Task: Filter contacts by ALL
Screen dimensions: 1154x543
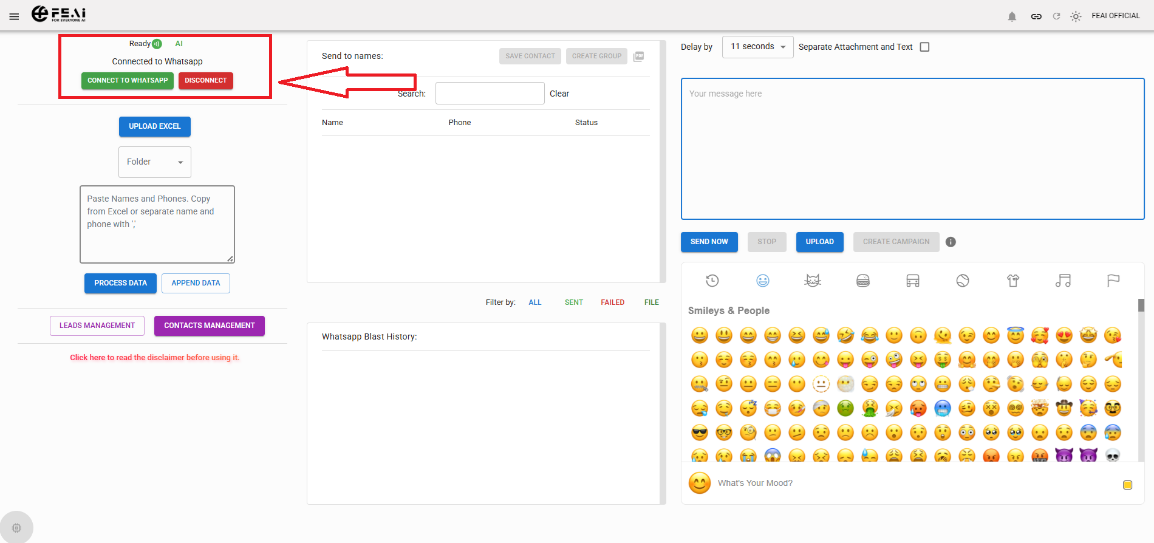Action: click(x=535, y=302)
